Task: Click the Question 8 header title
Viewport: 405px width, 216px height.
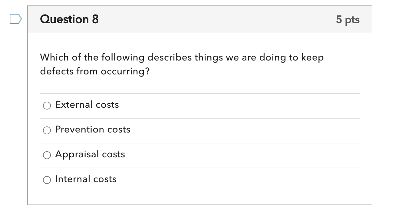Action: click(69, 19)
